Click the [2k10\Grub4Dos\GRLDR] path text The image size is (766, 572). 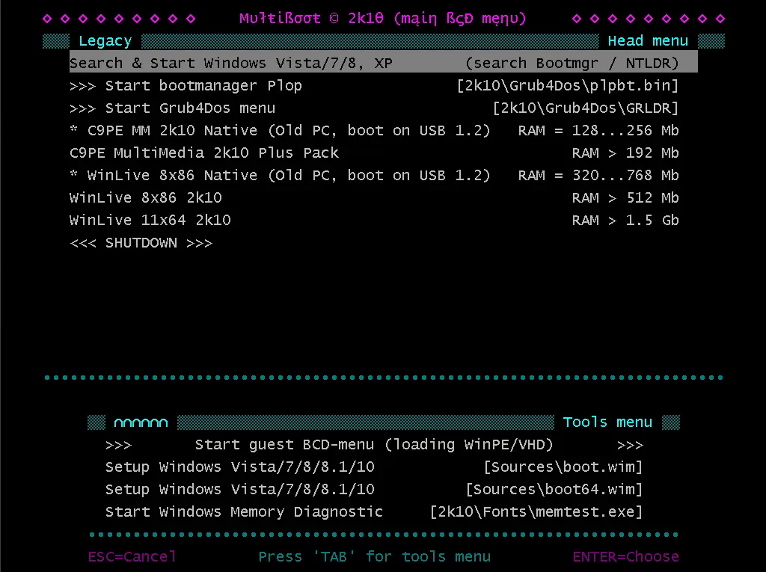(x=586, y=108)
